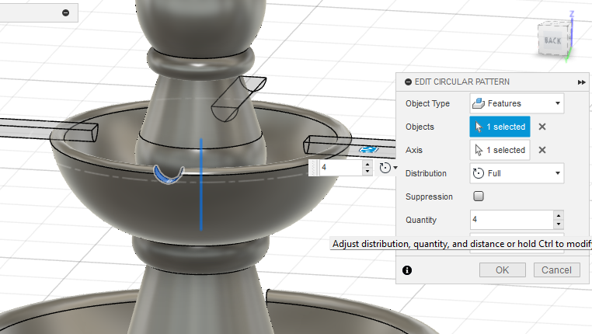Click the blue rotate handle on the right bar

tap(369, 149)
